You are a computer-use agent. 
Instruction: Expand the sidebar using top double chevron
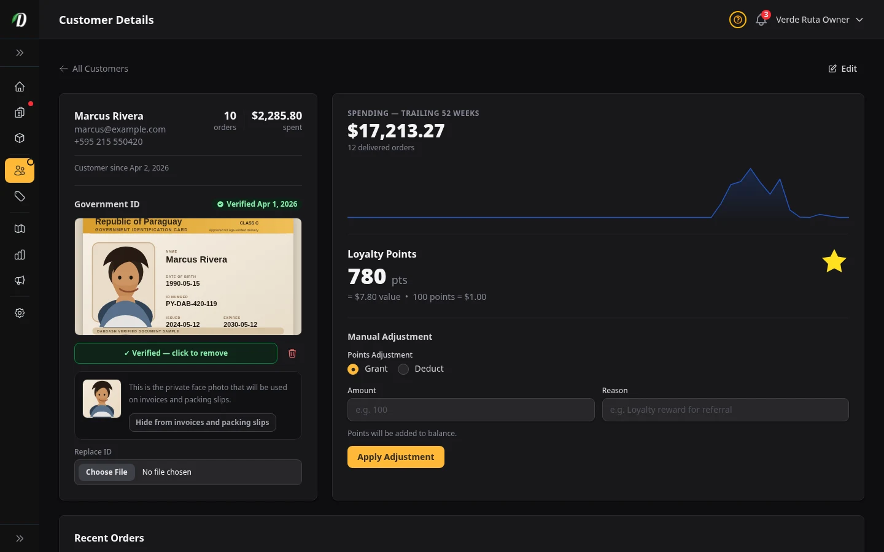20,53
